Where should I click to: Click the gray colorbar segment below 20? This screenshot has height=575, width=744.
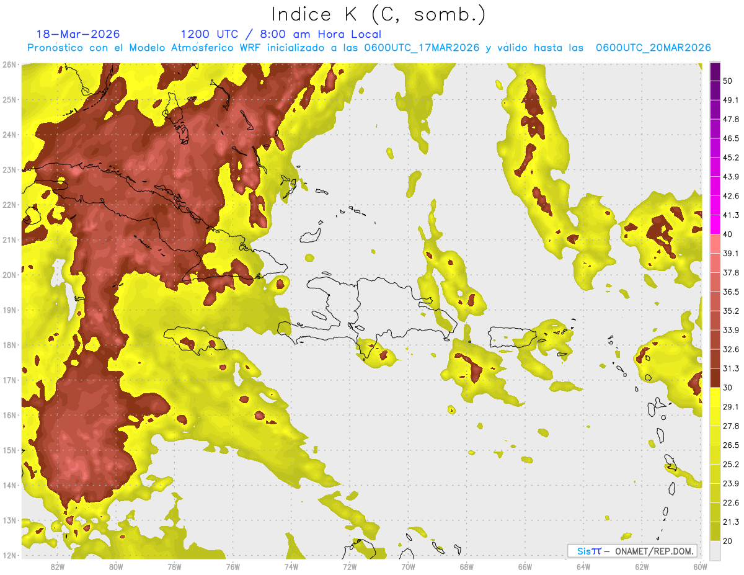(715, 550)
